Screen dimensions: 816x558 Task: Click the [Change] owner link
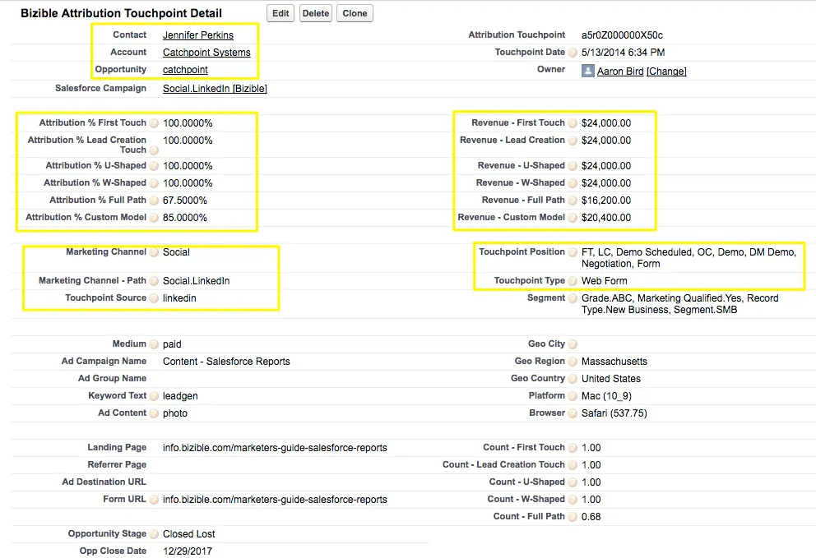[x=666, y=71]
